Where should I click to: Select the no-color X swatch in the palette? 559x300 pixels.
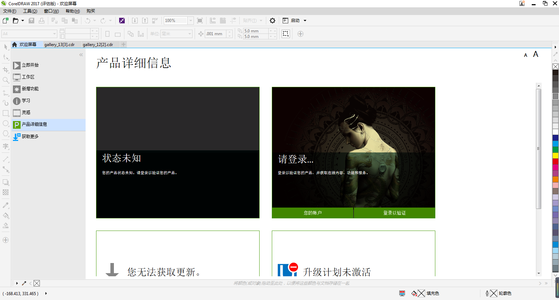point(556,66)
